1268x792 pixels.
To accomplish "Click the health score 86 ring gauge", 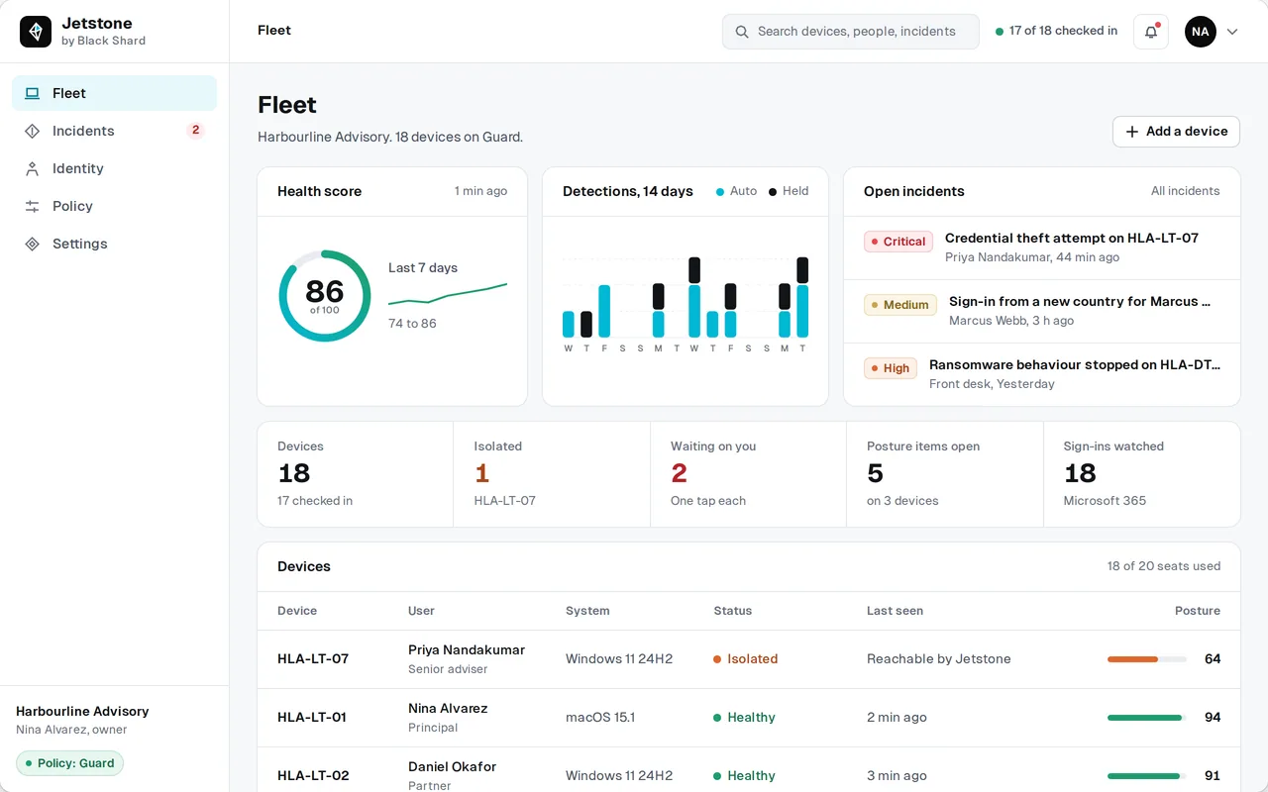I will click(325, 296).
